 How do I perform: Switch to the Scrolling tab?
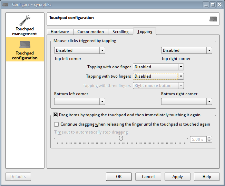tap(120, 32)
